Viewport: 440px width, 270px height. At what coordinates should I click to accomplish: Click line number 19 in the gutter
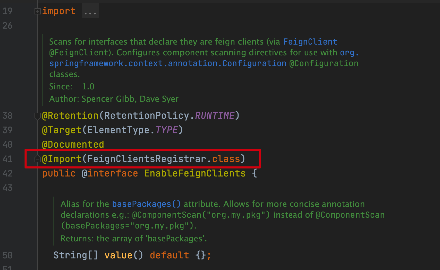(x=7, y=11)
